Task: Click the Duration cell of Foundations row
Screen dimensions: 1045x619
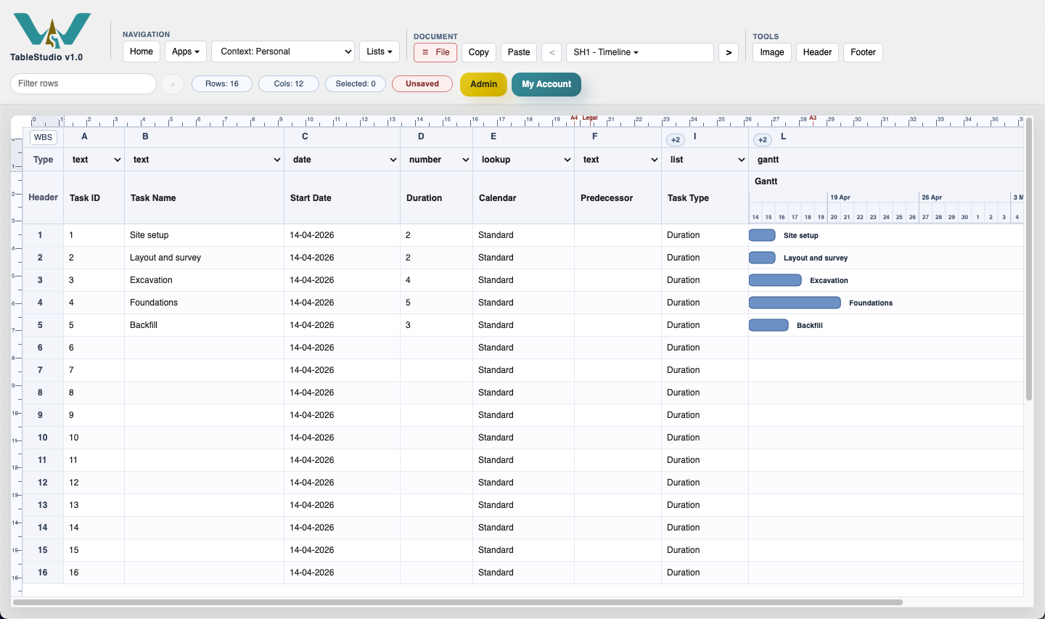Action: pos(436,303)
